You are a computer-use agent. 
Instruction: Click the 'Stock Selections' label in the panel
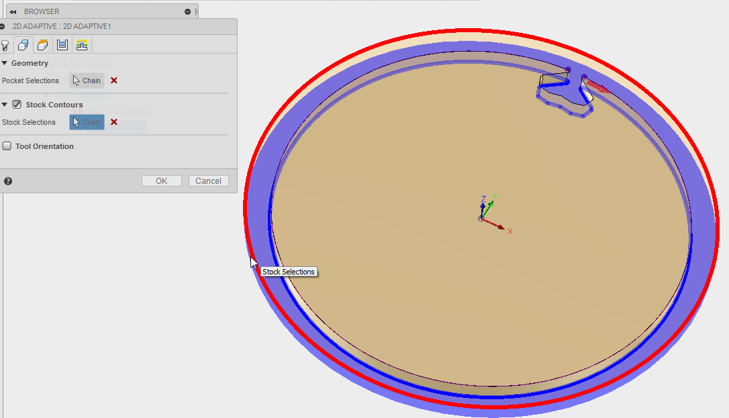point(29,122)
